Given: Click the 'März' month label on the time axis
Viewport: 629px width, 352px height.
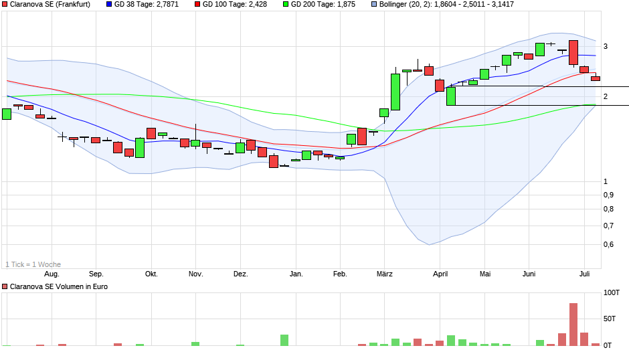Looking at the screenshot, I should [384, 274].
